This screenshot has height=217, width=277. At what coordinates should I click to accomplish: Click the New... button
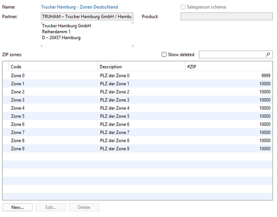pyautogui.click(x=17, y=207)
